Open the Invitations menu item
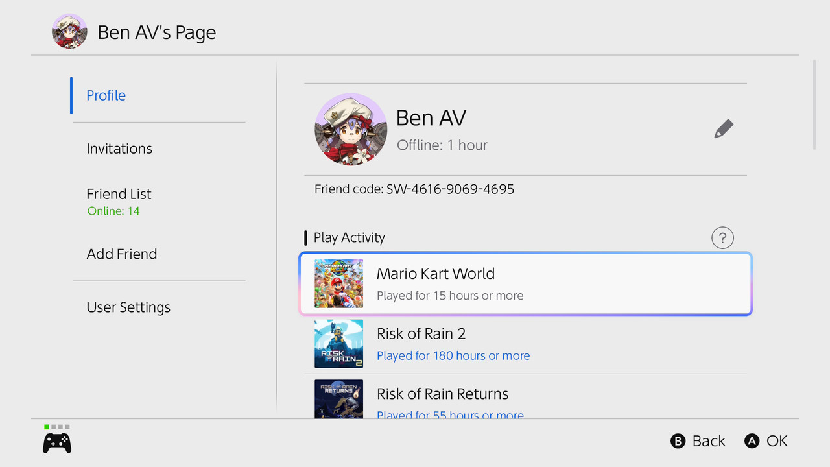Viewport: 830px width, 467px height. coord(119,149)
